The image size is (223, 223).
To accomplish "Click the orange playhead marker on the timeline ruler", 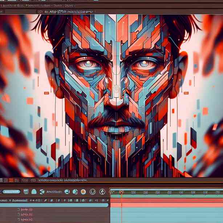I will click(121, 192).
